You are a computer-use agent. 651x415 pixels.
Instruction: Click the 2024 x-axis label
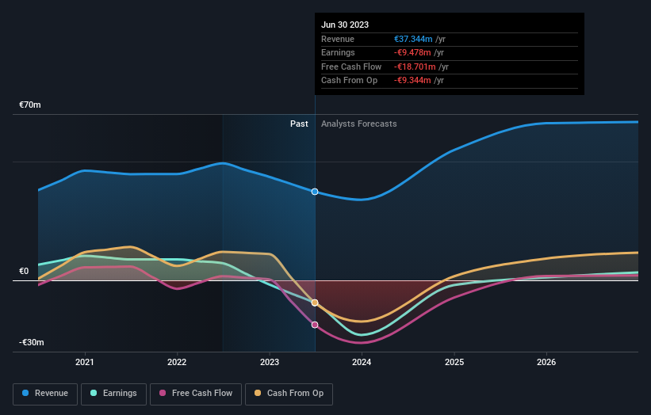tap(362, 362)
